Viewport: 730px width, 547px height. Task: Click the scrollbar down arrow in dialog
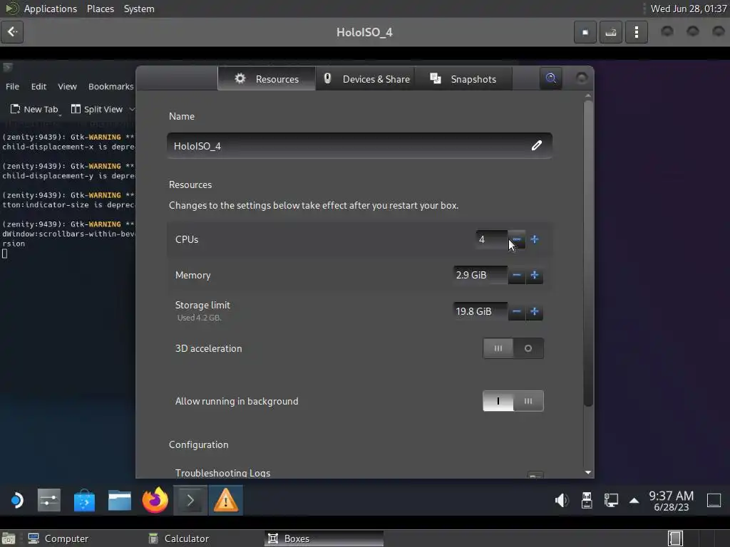tap(588, 472)
